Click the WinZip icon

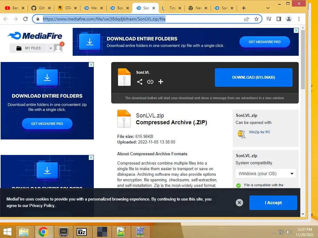point(241,134)
